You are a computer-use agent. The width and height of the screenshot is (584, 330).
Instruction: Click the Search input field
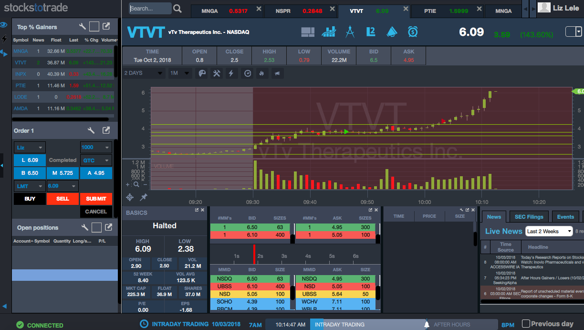pos(150,9)
